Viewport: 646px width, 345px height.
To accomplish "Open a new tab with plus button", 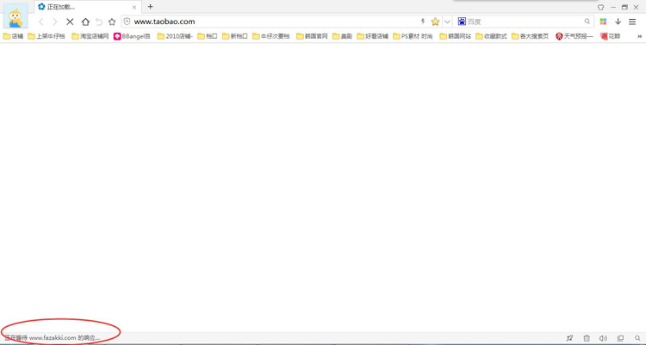I will (151, 7).
